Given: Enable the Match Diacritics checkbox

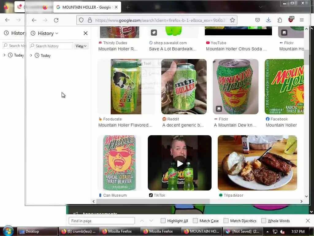Looking at the screenshot, I should pyautogui.click(x=226, y=221).
